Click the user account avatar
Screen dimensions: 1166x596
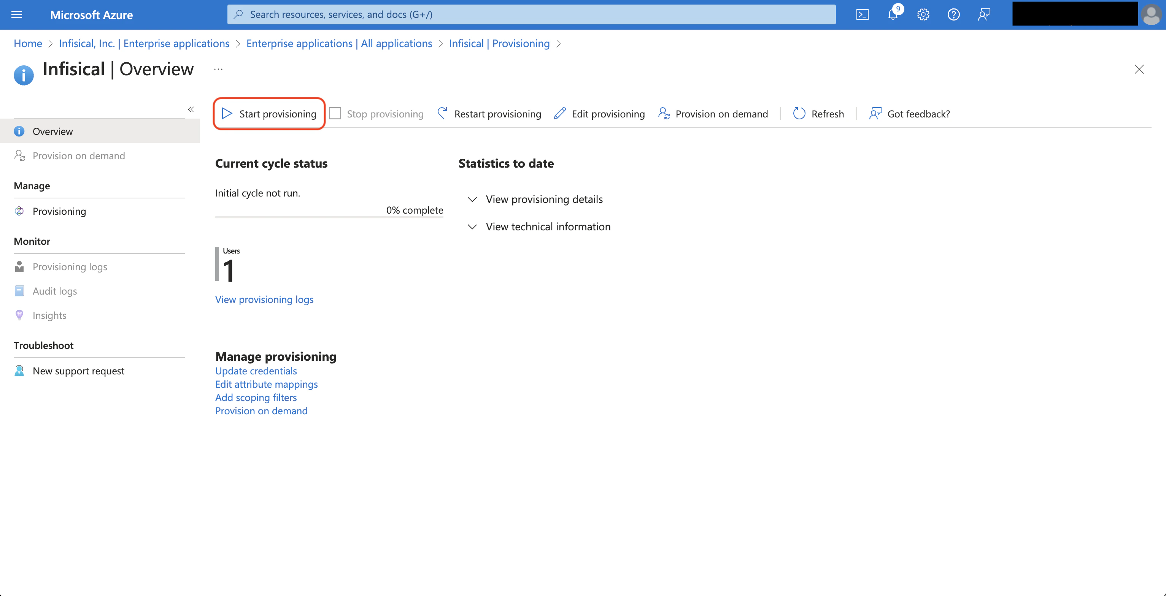[1151, 14]
